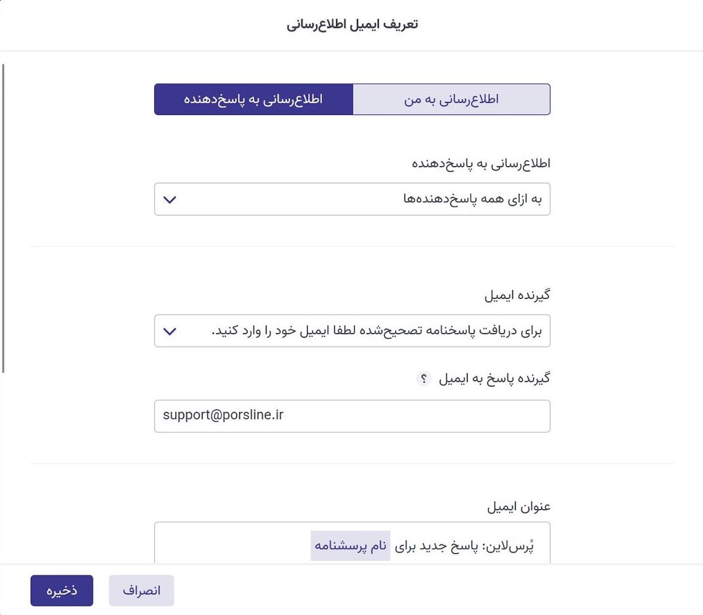The image size is (703, 615).
Task: Select the اطلاع‌رسانی به پاسخ‌دهنده tab
Action: pyautogui.click(x=253, y=100)
